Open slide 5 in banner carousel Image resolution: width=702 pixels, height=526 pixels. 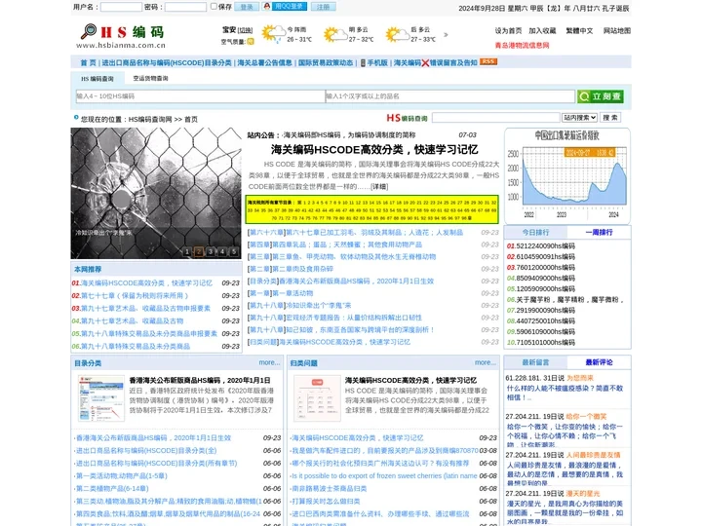234,252
